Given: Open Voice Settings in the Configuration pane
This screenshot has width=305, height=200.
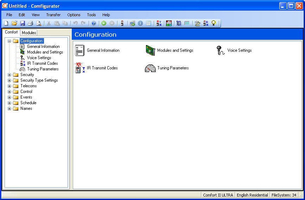Looking at the screenshot, I should [234, 50].
